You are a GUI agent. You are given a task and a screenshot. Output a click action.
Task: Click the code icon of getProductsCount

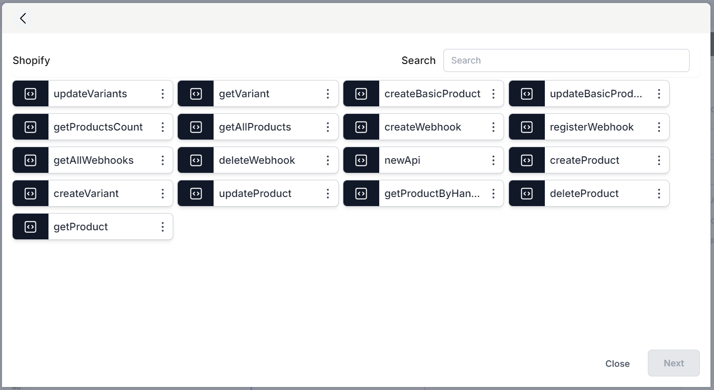(30, 127)
